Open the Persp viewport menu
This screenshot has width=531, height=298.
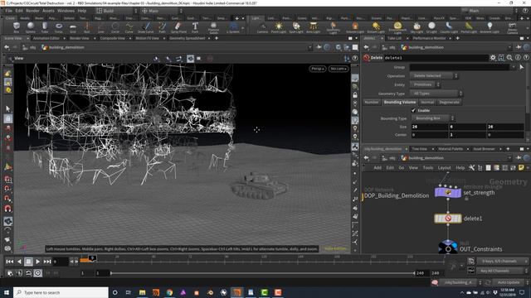click(317, 69)
